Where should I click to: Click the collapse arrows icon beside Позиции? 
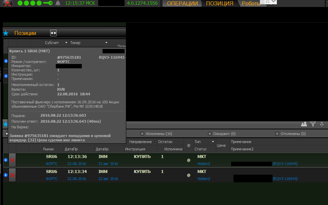click(x=53, y=33)
